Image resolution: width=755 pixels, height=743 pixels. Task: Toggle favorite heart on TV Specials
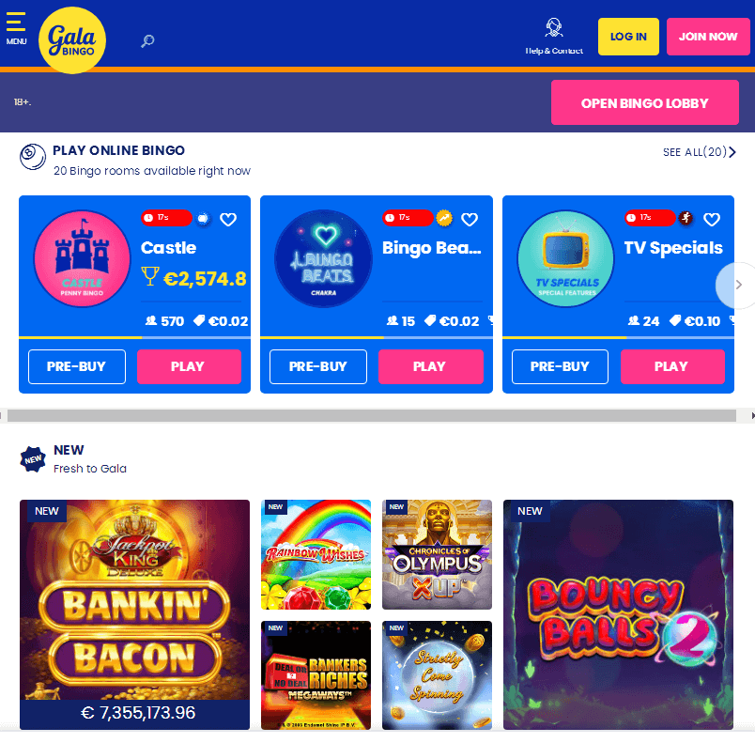click(712, 220)
